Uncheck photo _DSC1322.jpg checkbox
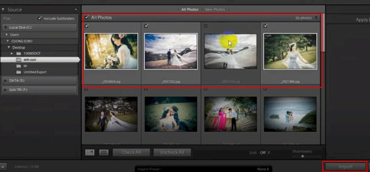Image resolution: width=370 pixels, height=172 pixels. point(146,26)
